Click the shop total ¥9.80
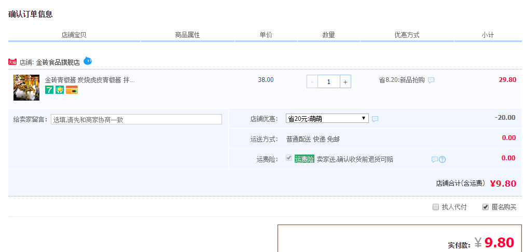Image resolution: width=525 pixels, height=252 pixels. (503, 184)
